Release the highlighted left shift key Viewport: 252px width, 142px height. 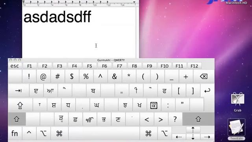coord(17,119)
